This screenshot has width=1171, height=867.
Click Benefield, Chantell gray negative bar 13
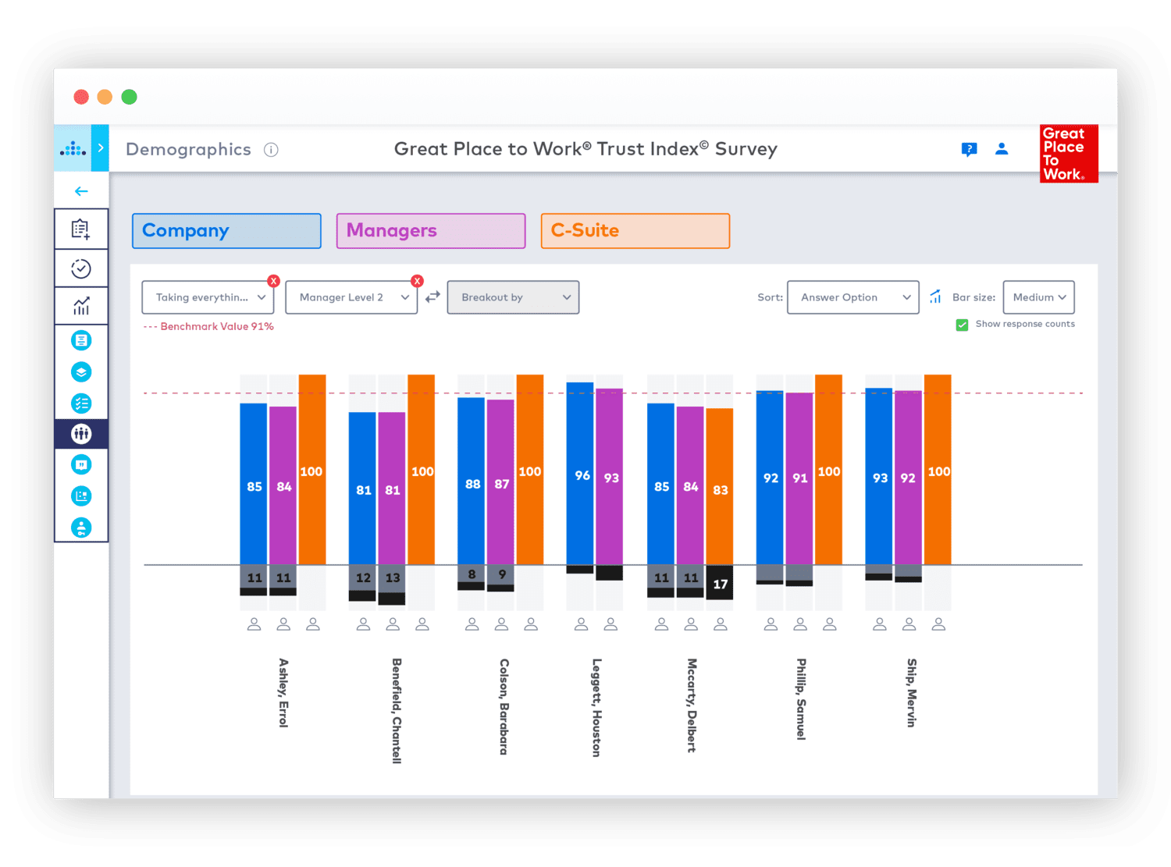point(392,578)
